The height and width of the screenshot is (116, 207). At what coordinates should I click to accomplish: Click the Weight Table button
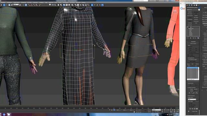click(x=195, y=111)
